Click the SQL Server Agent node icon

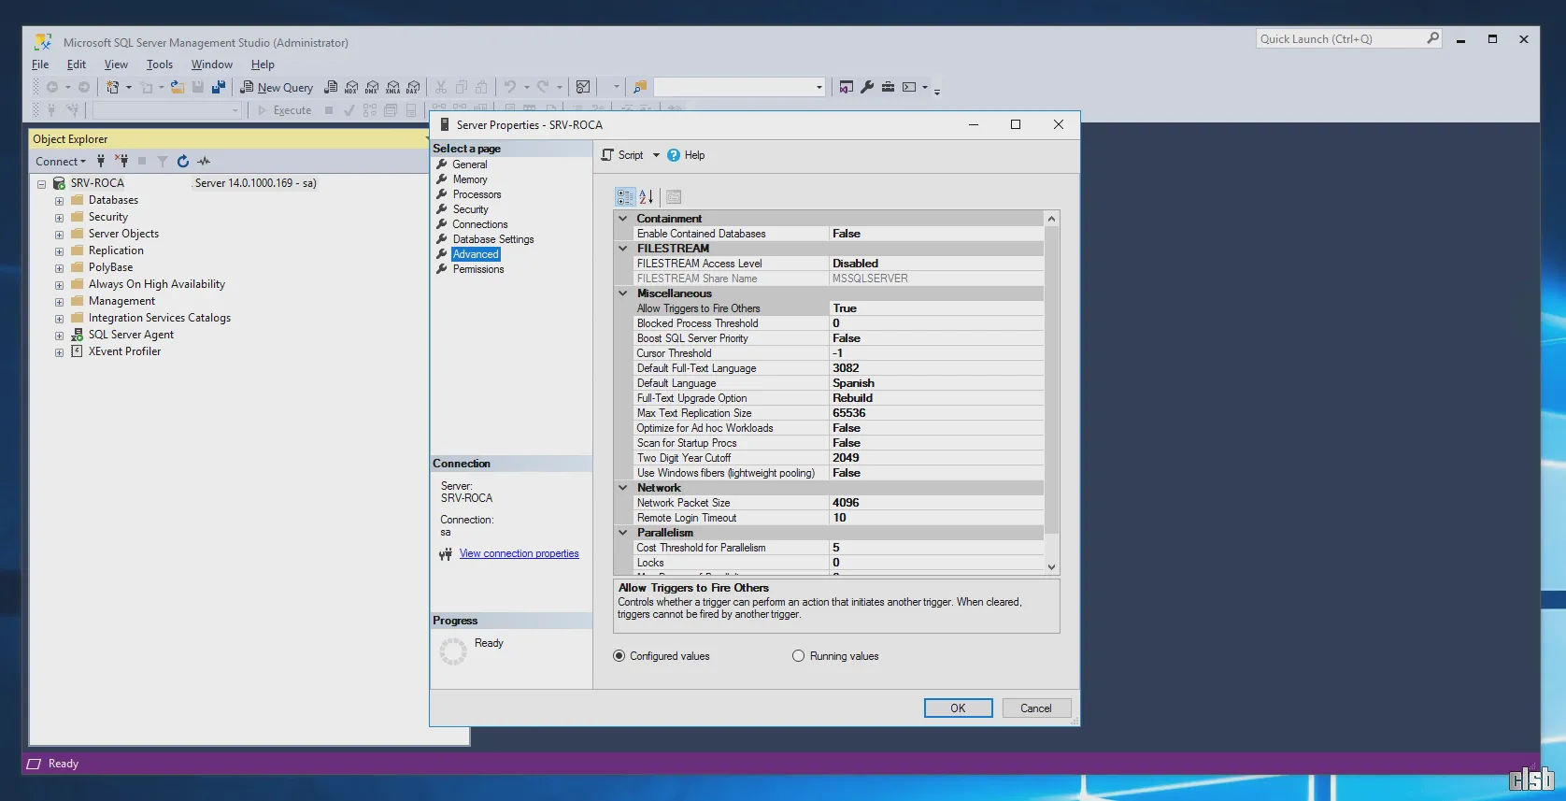78,335
